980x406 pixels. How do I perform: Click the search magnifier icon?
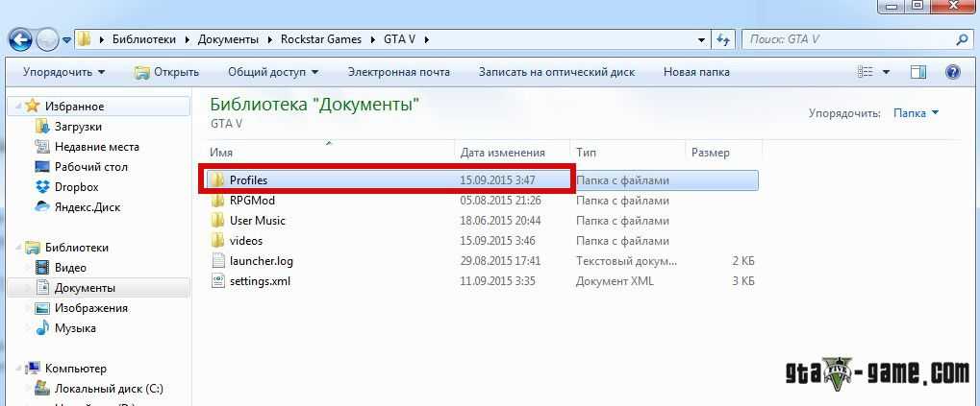[x=962, y=39]
